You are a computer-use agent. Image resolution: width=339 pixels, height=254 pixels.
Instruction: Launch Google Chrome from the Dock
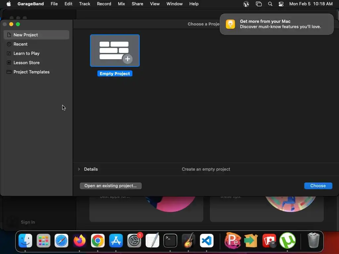tap(98, 240)
